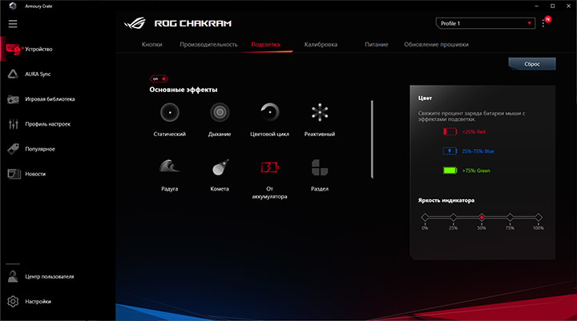Select the Дыхание breathing effect
This screenshot has width=577, height=321.
point(220,119)
